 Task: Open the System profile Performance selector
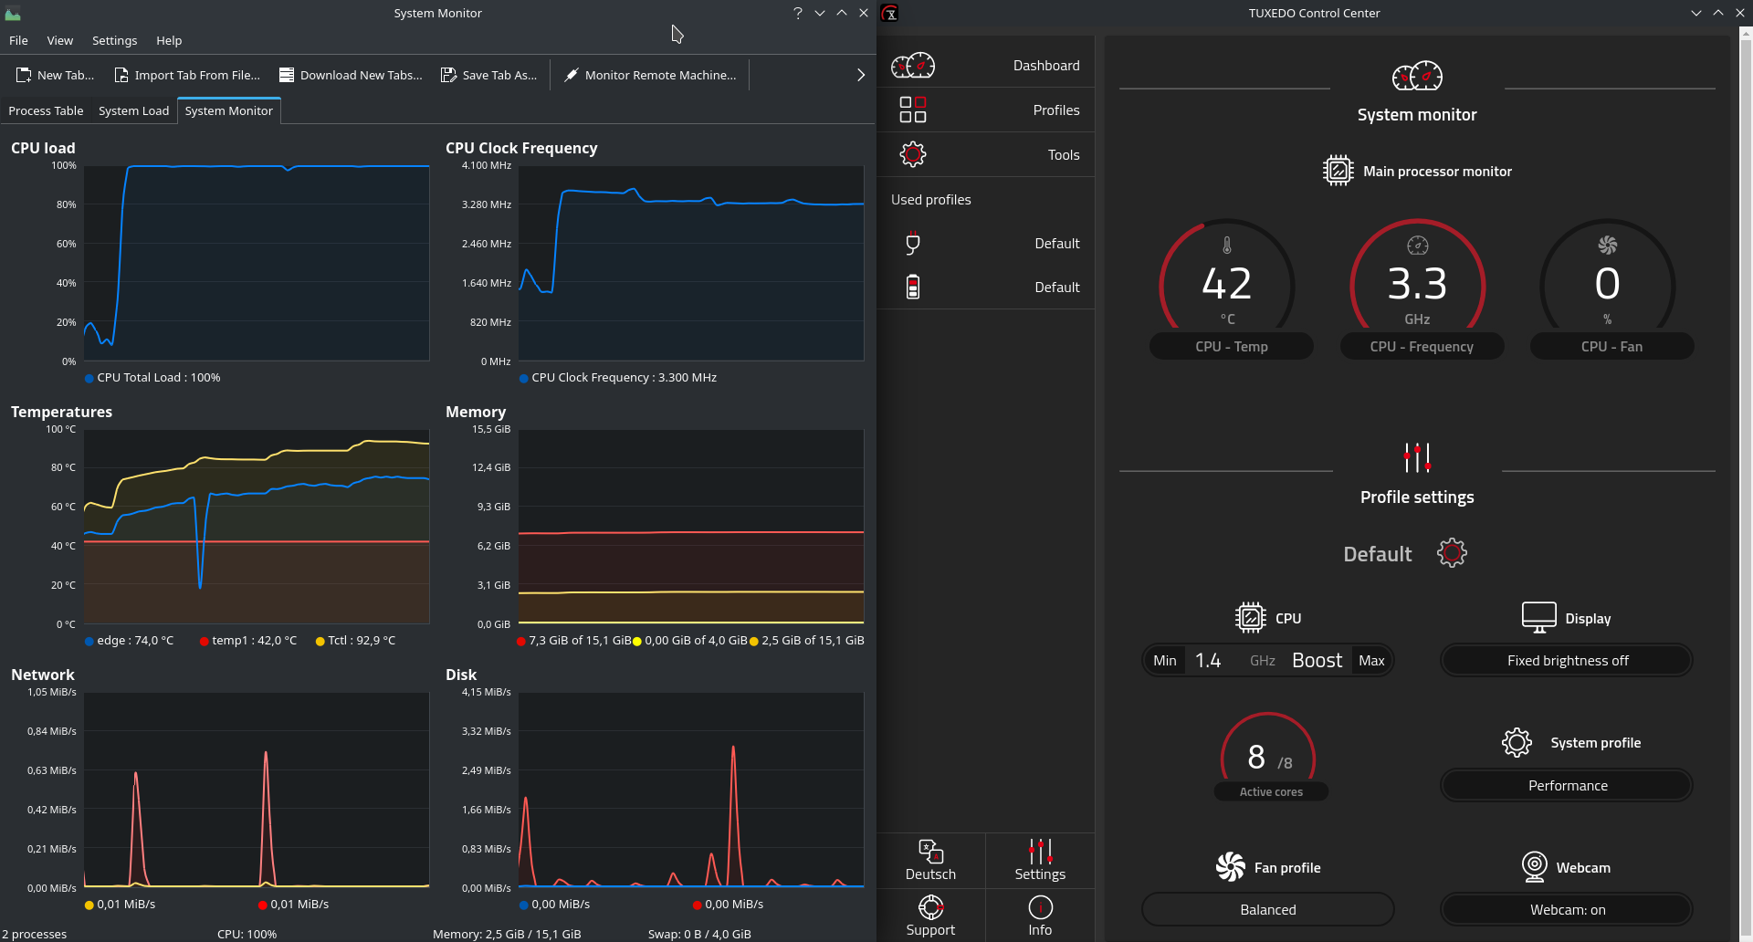pos(1566,785)
